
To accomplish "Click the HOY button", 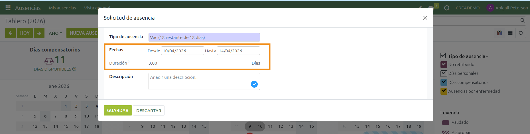I will (25, 33).
